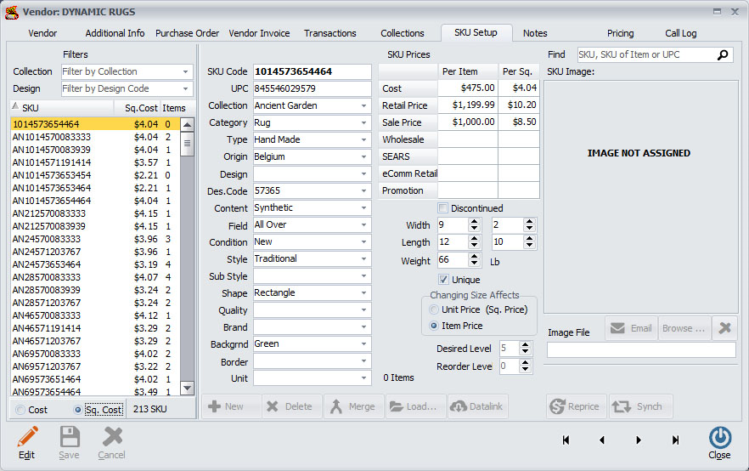Click the UPC input field

coord(312,89)
